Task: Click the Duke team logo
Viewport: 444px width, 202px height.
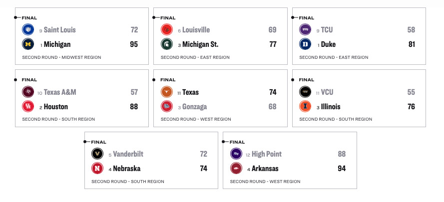Action: tap(305, 44)
